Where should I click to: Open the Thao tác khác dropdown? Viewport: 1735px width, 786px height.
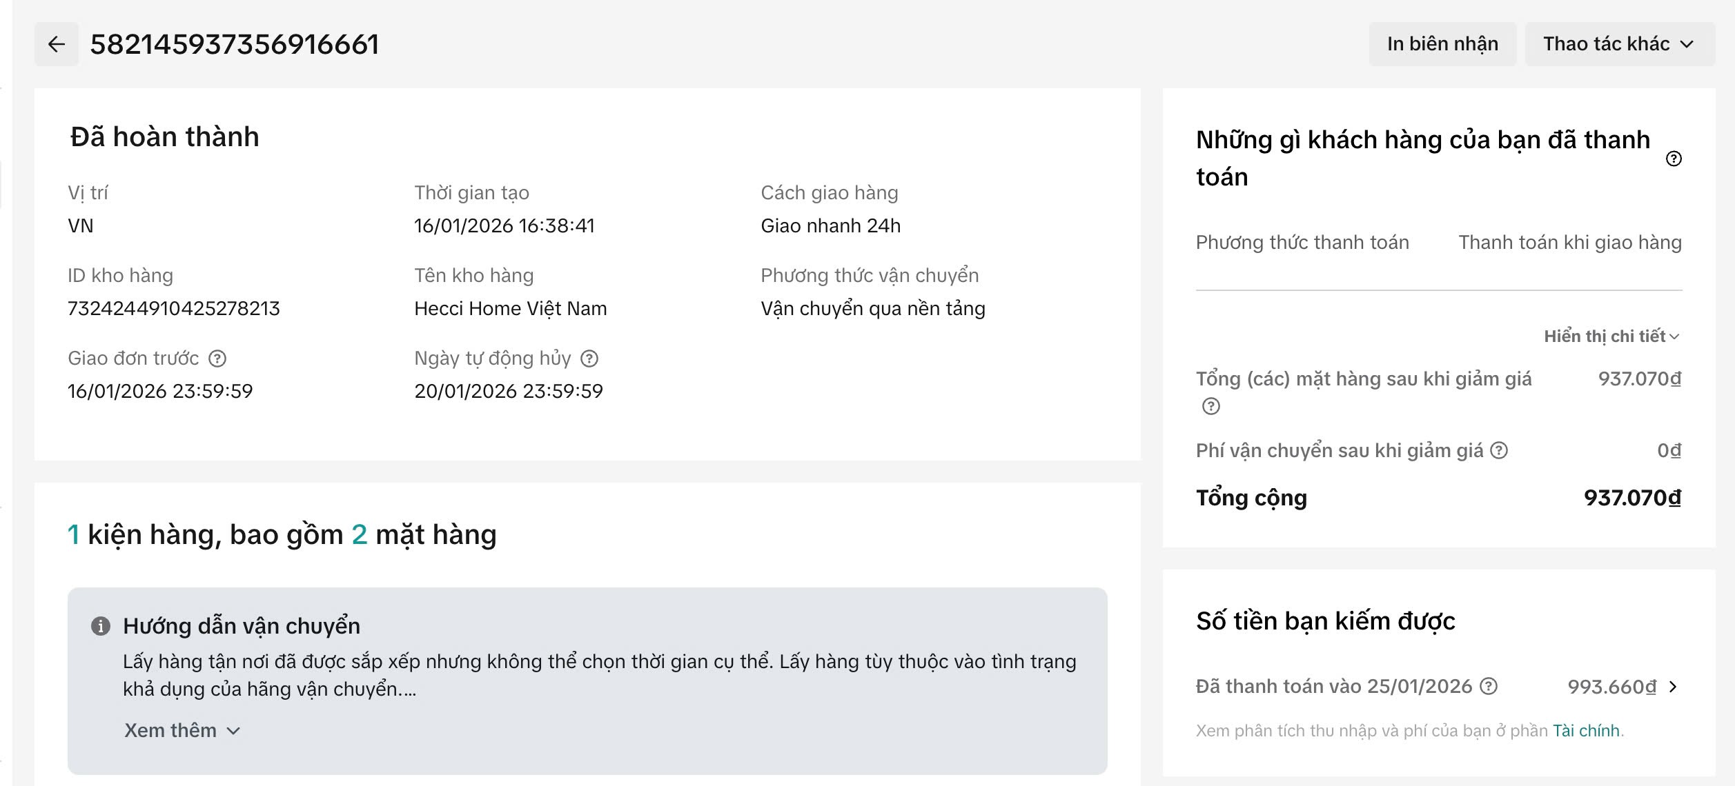click(x=1619, y=45)
